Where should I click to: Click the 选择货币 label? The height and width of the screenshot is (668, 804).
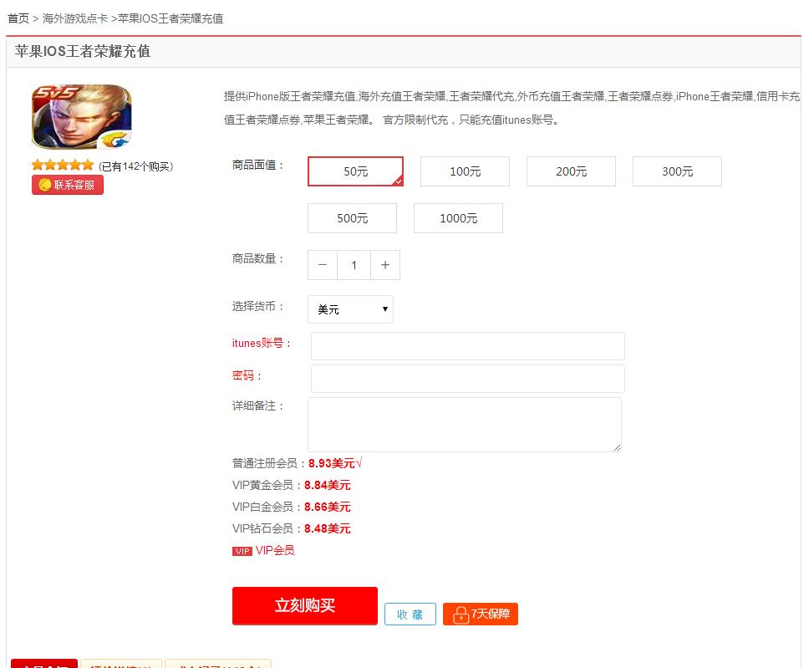point(258,306)
